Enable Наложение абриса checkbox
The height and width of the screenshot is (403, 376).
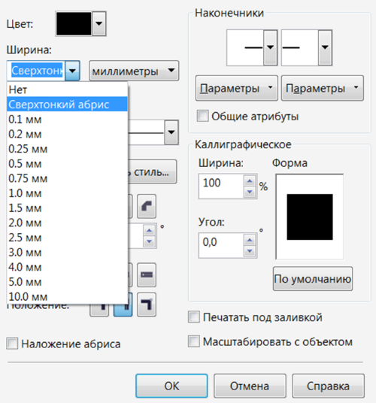pos(12,344)
